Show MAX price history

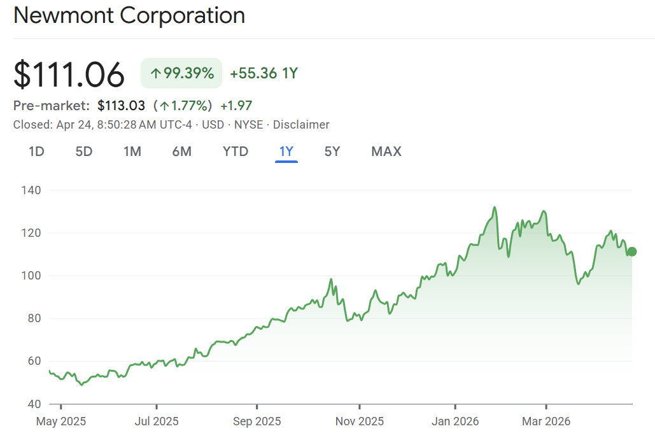(386, 152)
